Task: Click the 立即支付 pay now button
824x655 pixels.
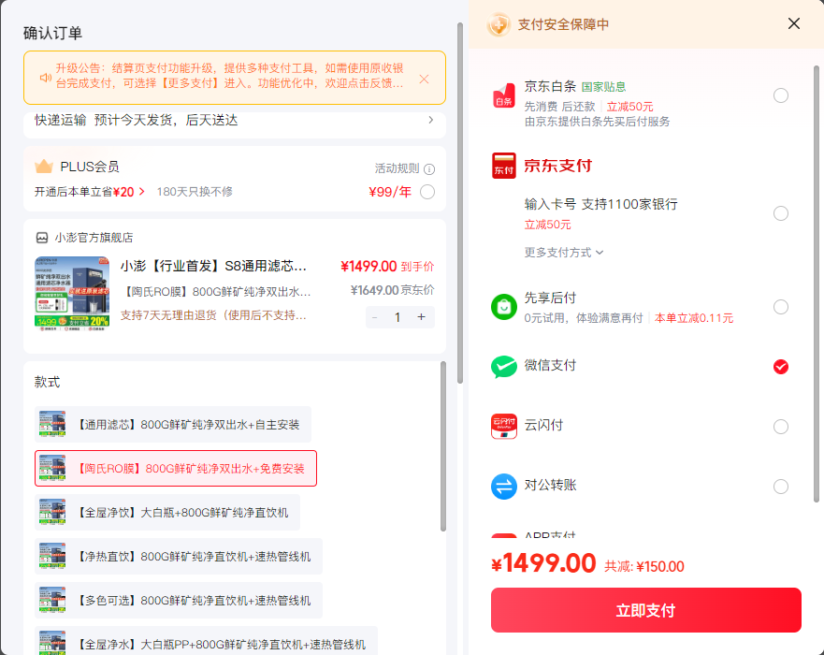Action: tap(646, 610)
